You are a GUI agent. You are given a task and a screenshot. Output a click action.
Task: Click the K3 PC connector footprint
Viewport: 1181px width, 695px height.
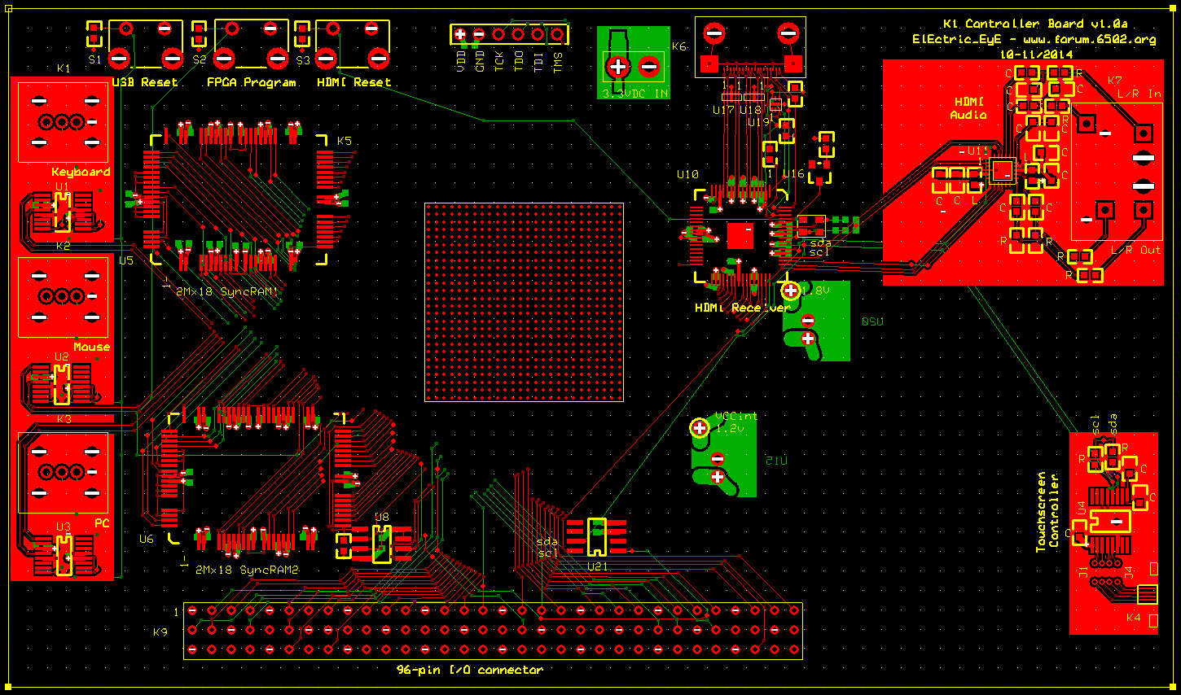point(63,472)
